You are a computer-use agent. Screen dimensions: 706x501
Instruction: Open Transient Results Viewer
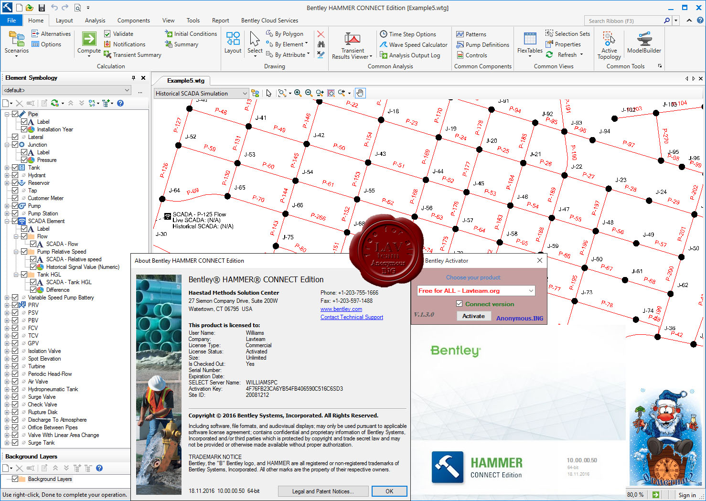(x=353, y=45)
